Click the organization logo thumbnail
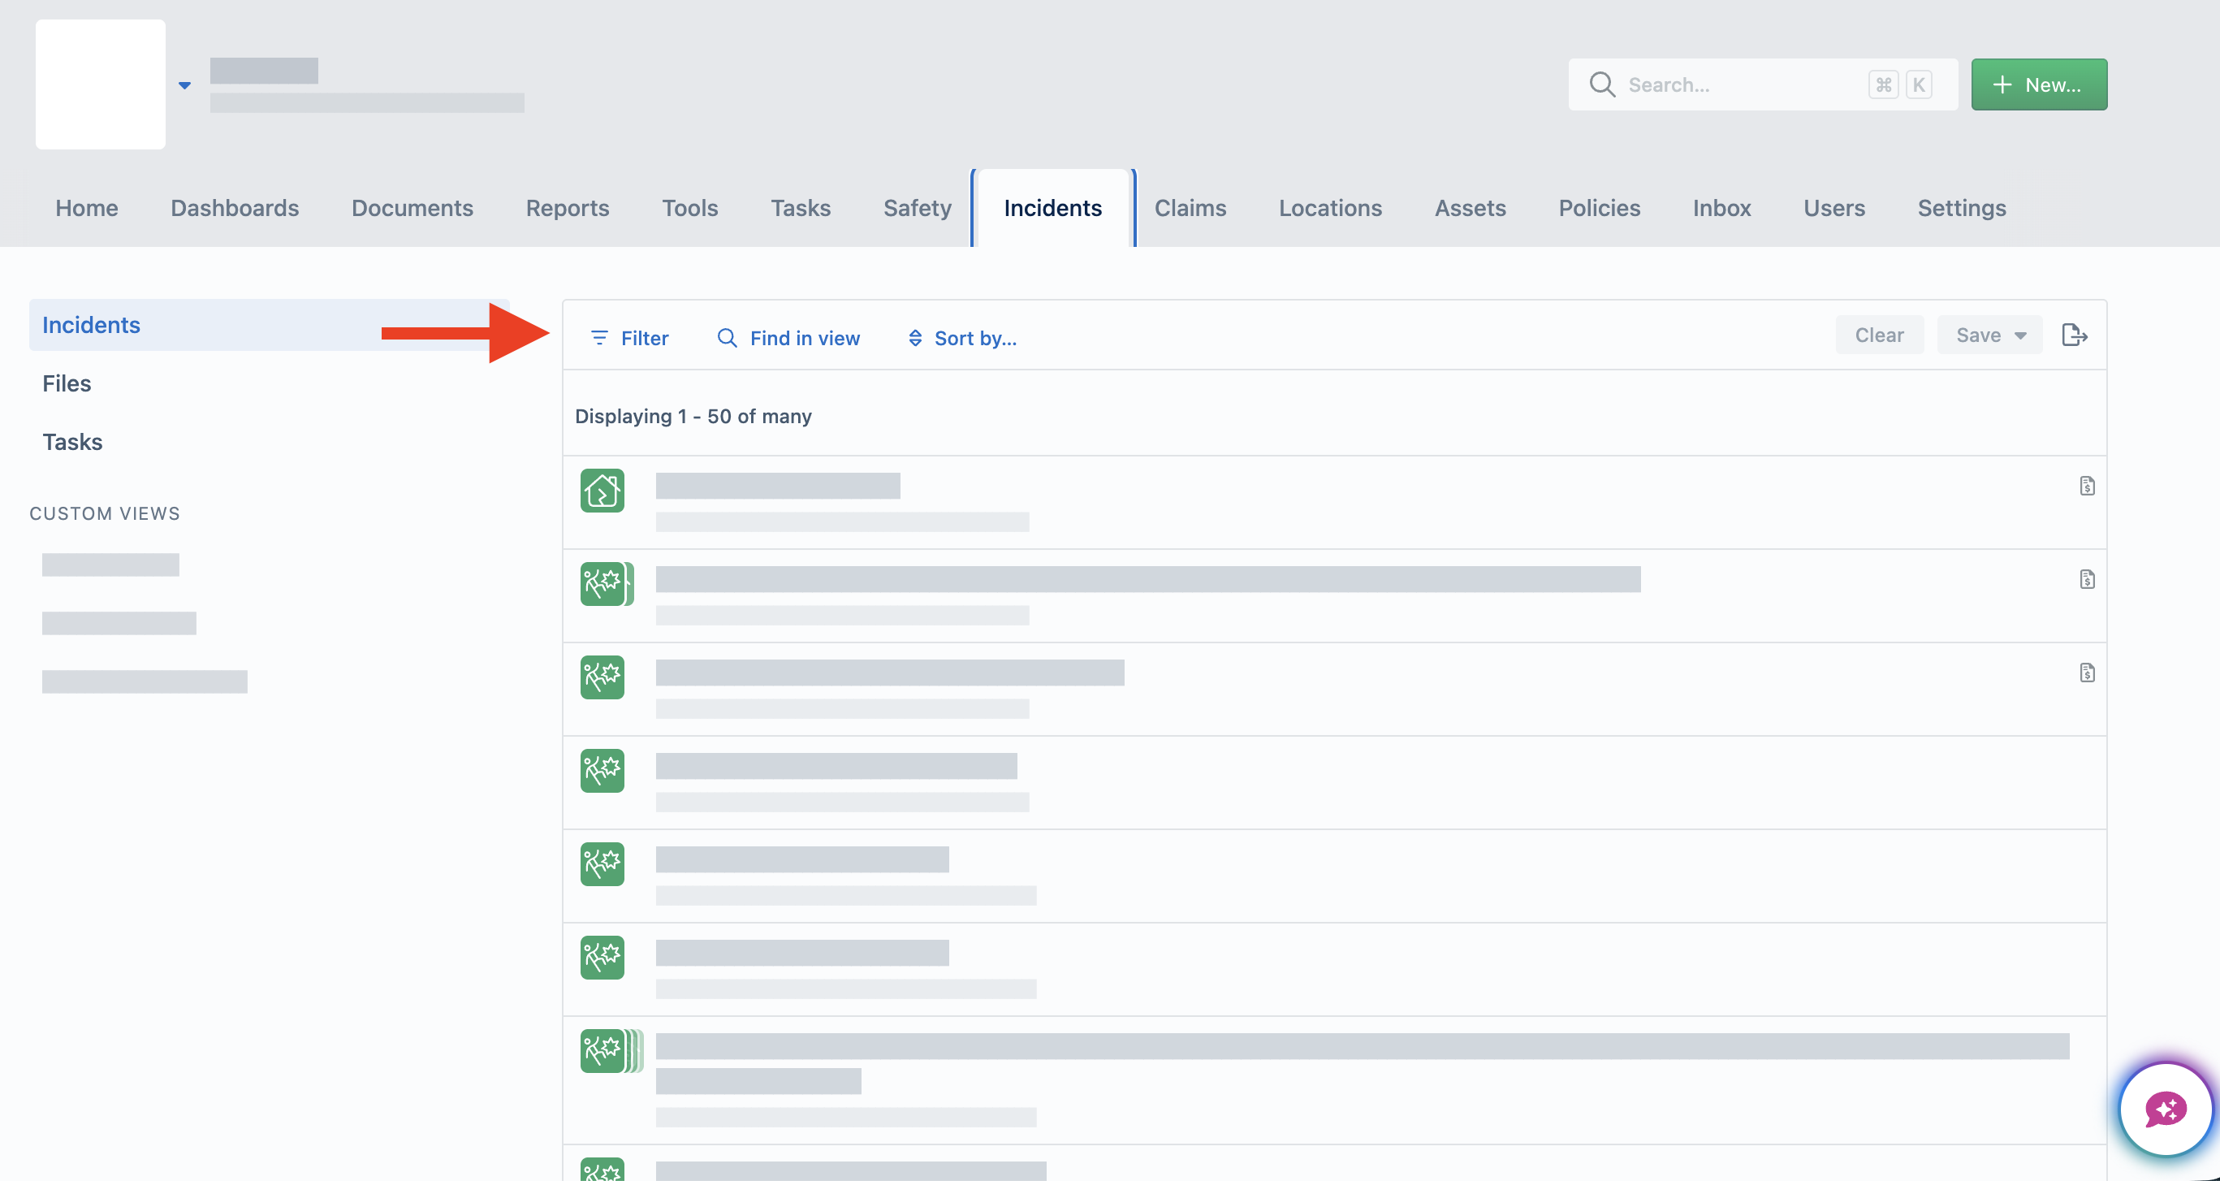 click(x=100, y=84)
